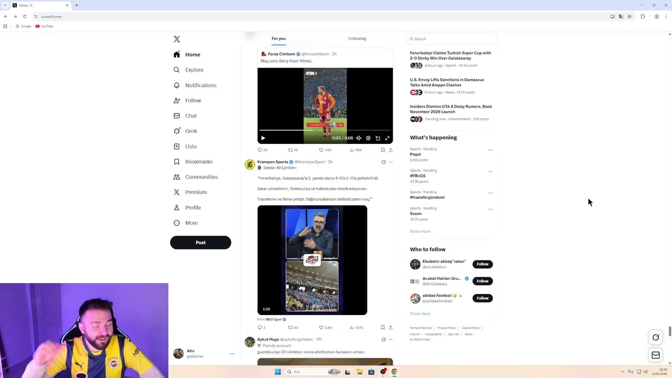672x378 pixels.
Task: View analytics of Krampon Sports post
Action: point(356,328)
